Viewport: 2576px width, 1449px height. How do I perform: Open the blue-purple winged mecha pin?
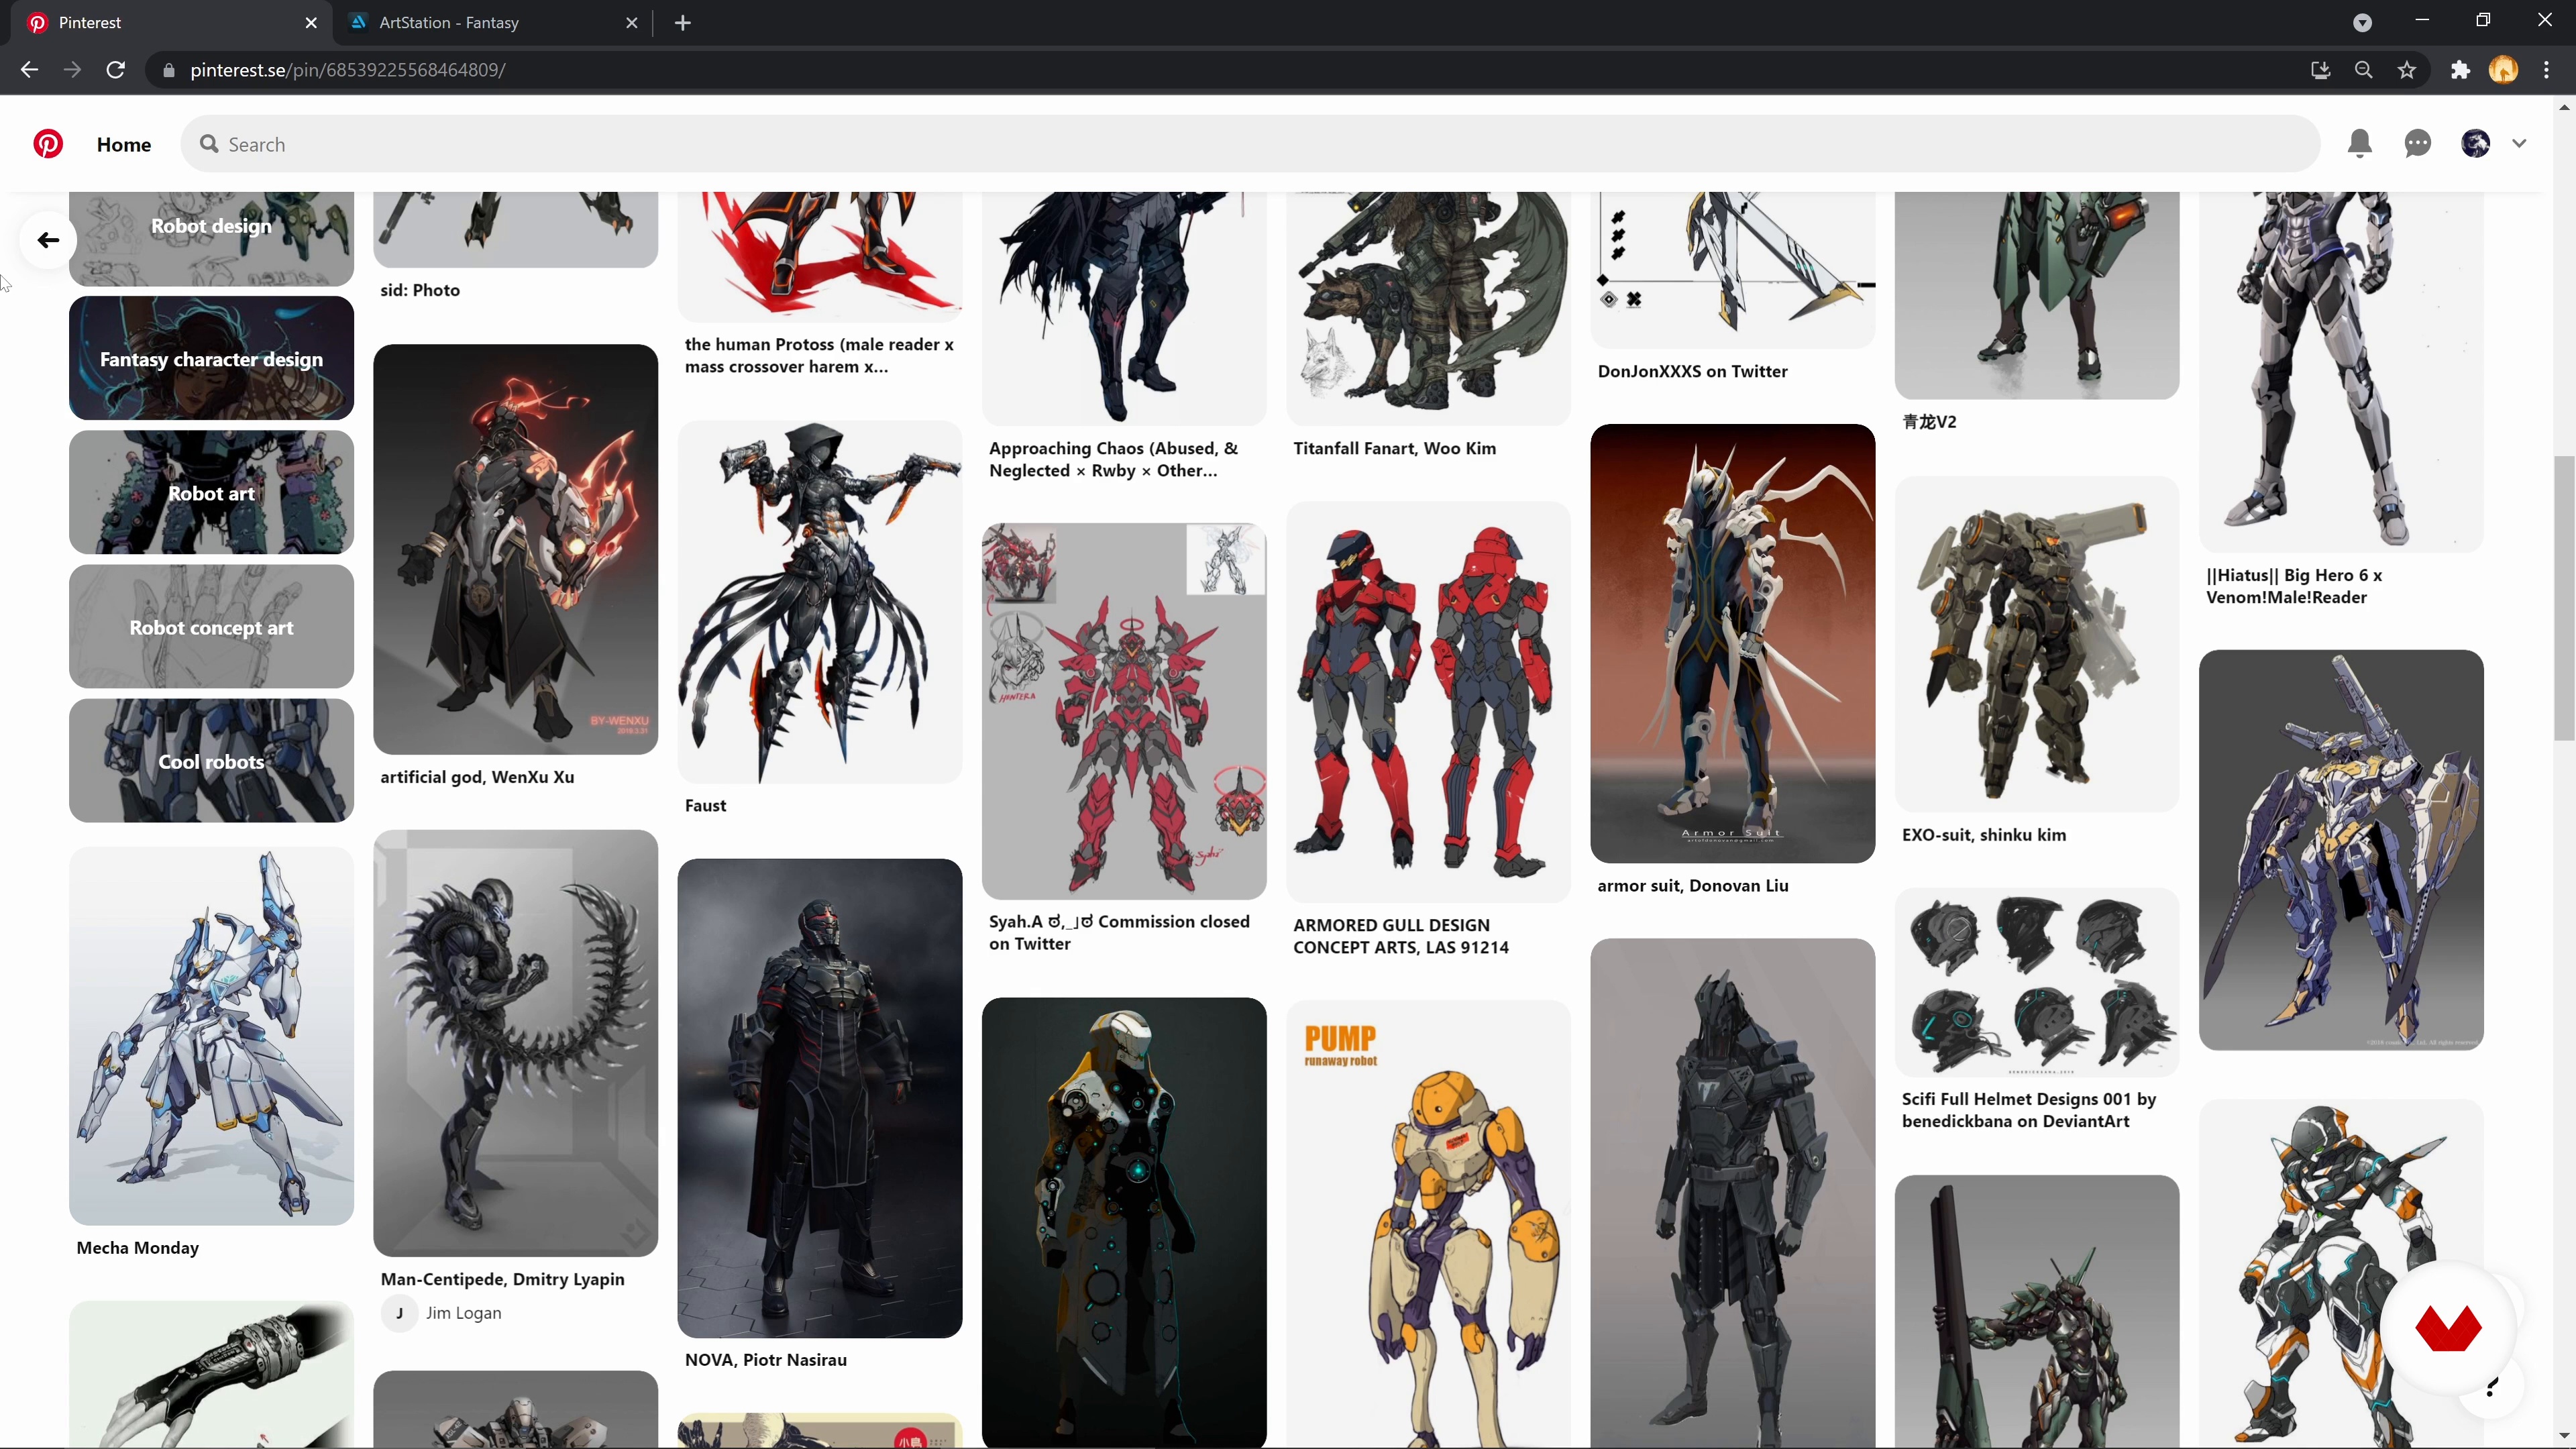click(2340, 849)
